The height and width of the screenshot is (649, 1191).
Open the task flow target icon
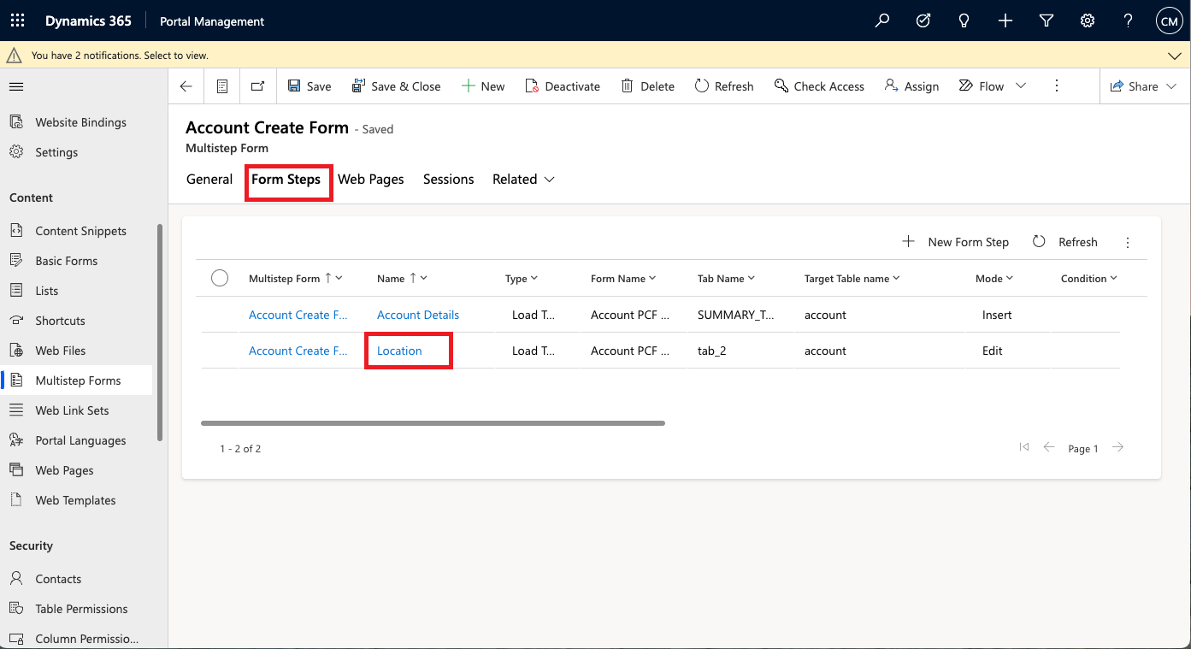tap(923, 21)
